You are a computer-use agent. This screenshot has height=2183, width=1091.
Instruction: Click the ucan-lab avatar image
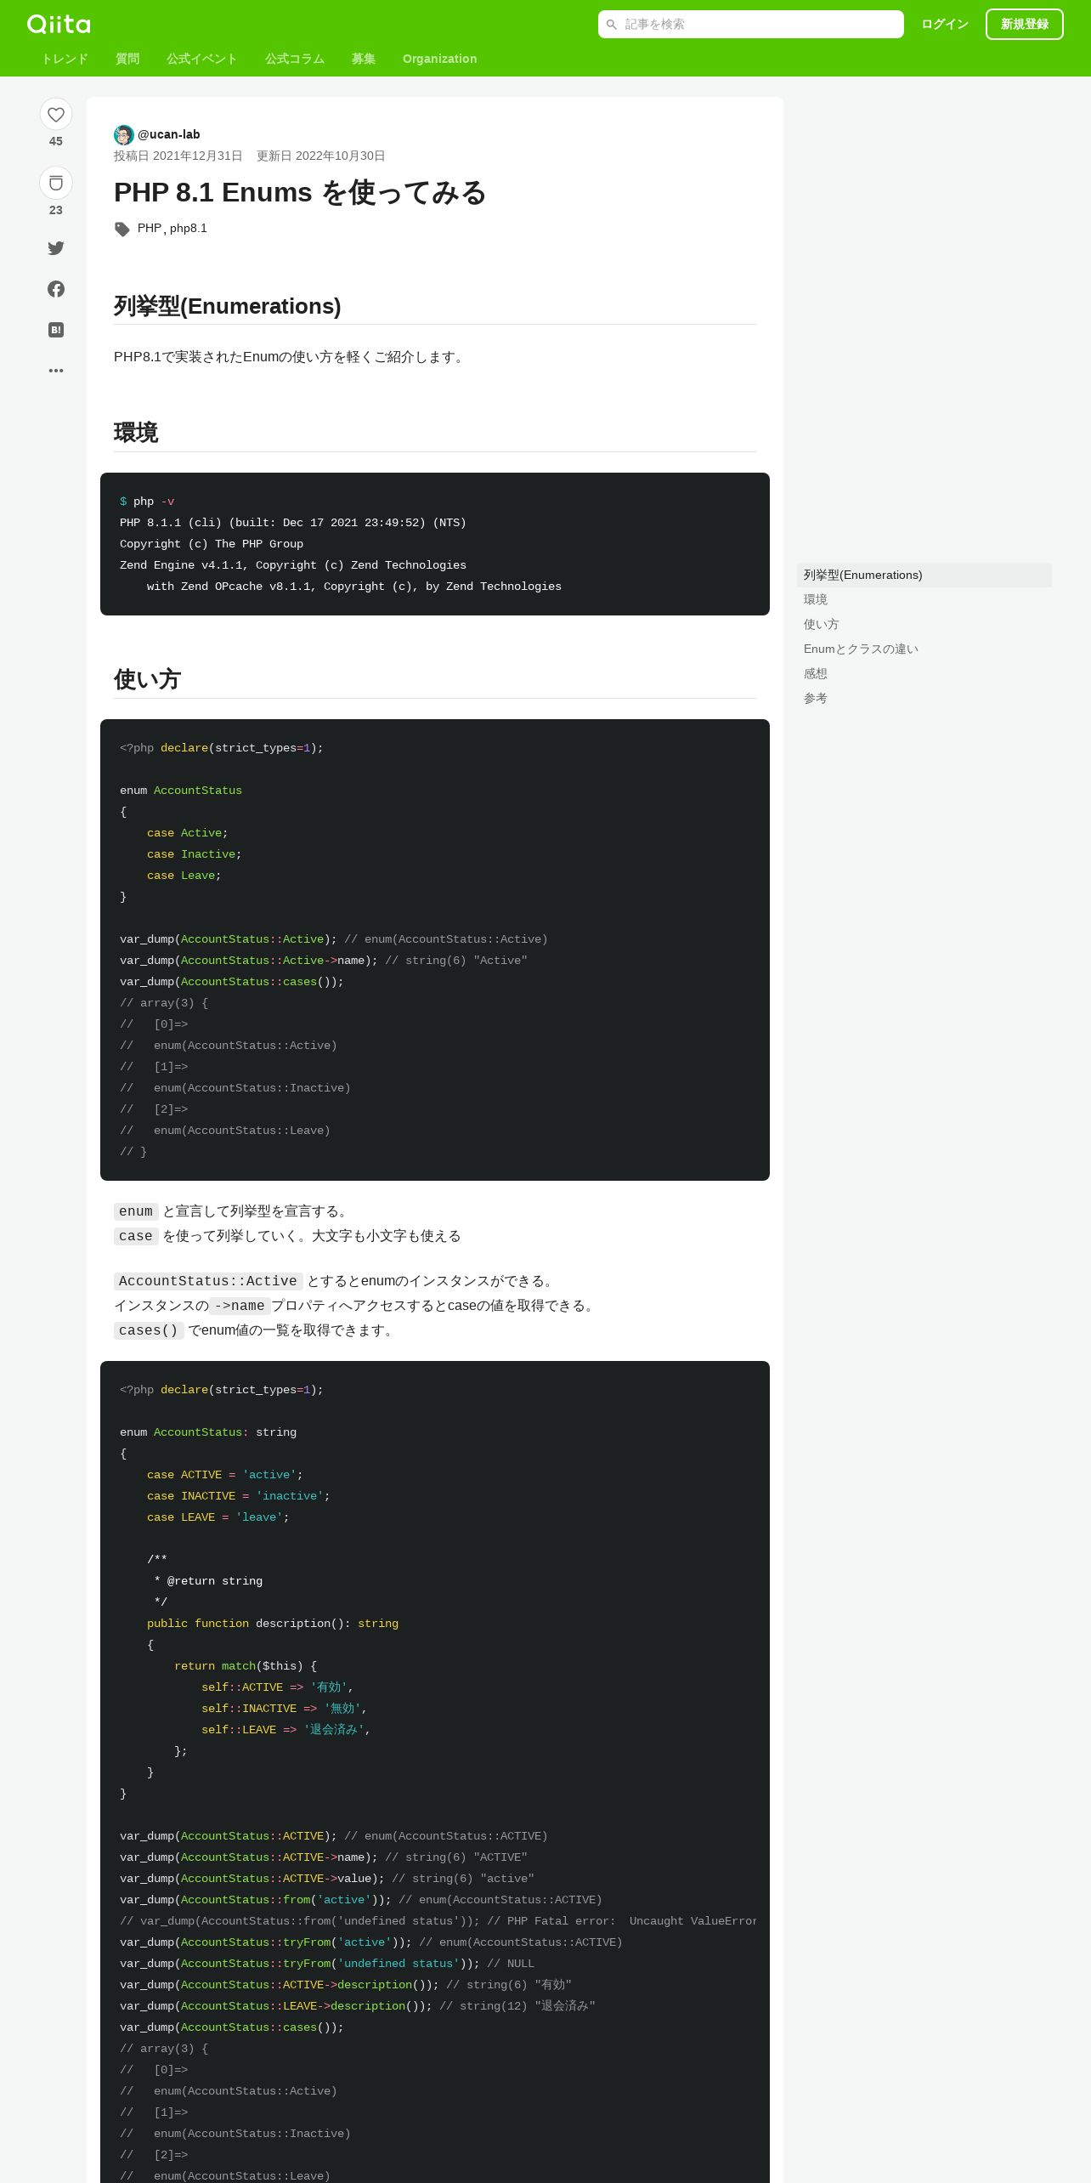pyautogui.click(x=124, y=134)
